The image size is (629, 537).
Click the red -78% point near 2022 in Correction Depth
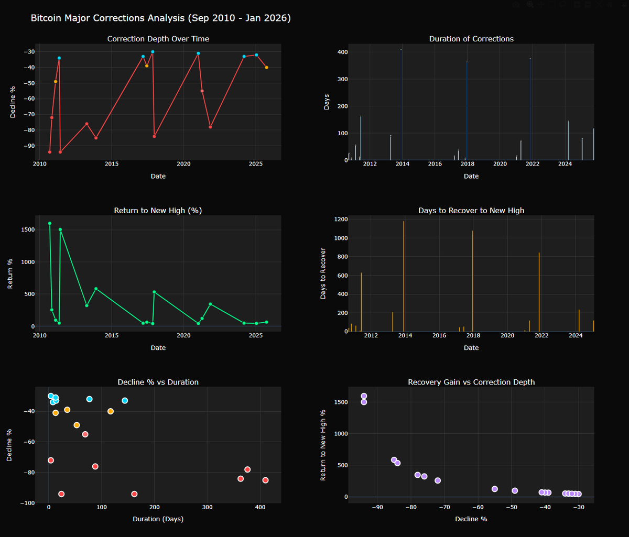tap(210, 127)
